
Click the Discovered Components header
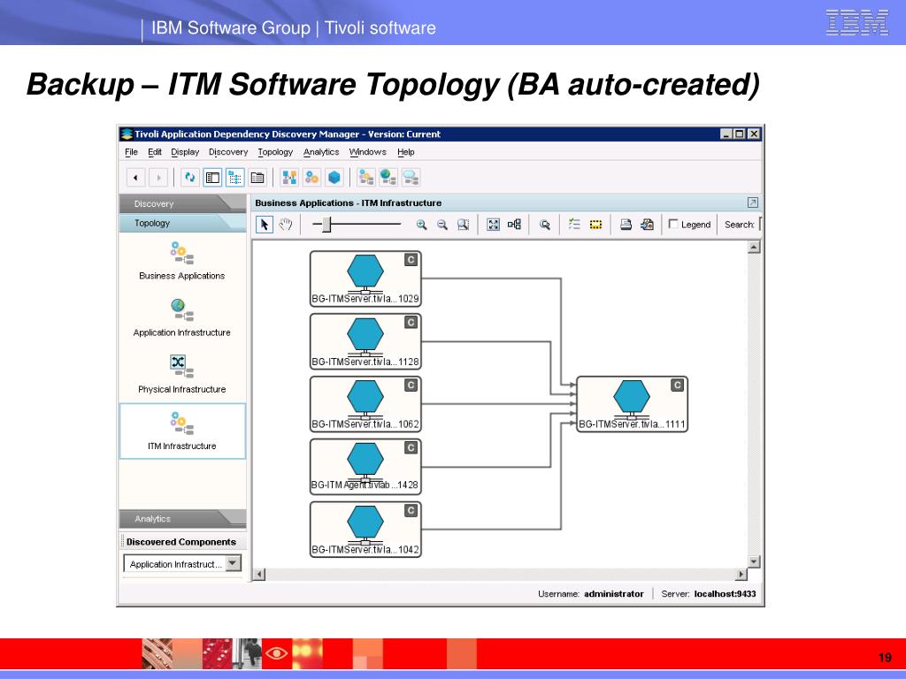[x=182, y=542]
